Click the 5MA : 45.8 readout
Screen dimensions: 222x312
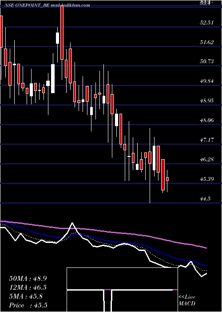coord(26,296)
